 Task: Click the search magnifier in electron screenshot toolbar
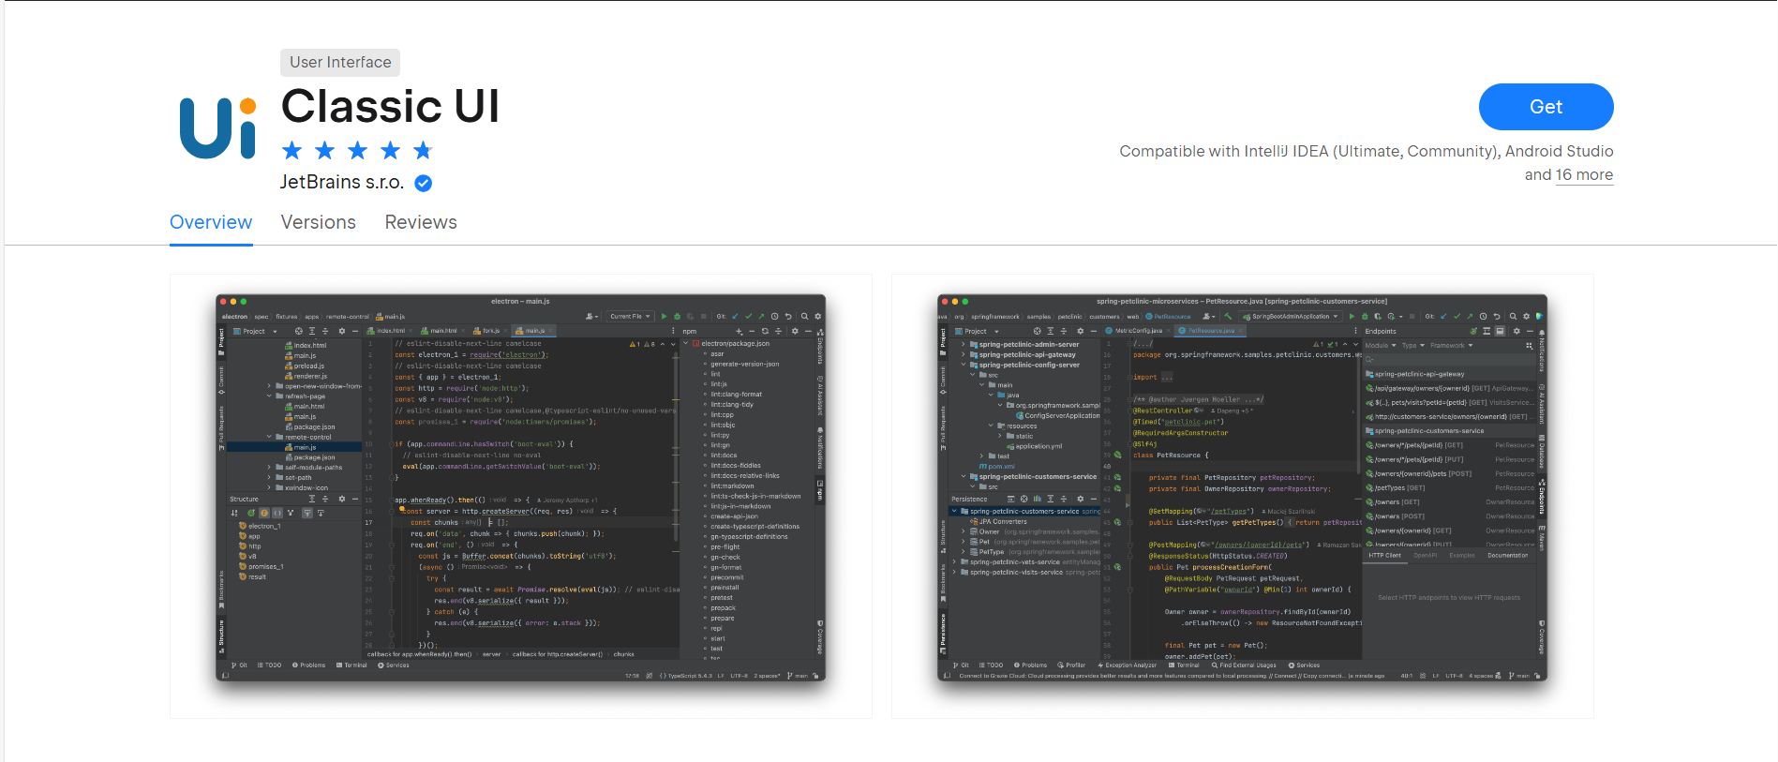[x=804, y=317]
